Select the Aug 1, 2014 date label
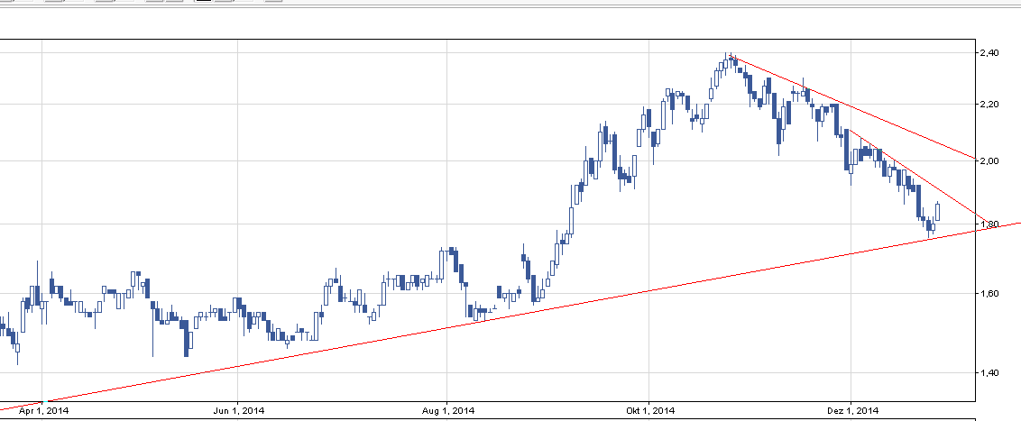The image size is (1021, 421). (448, 411)
